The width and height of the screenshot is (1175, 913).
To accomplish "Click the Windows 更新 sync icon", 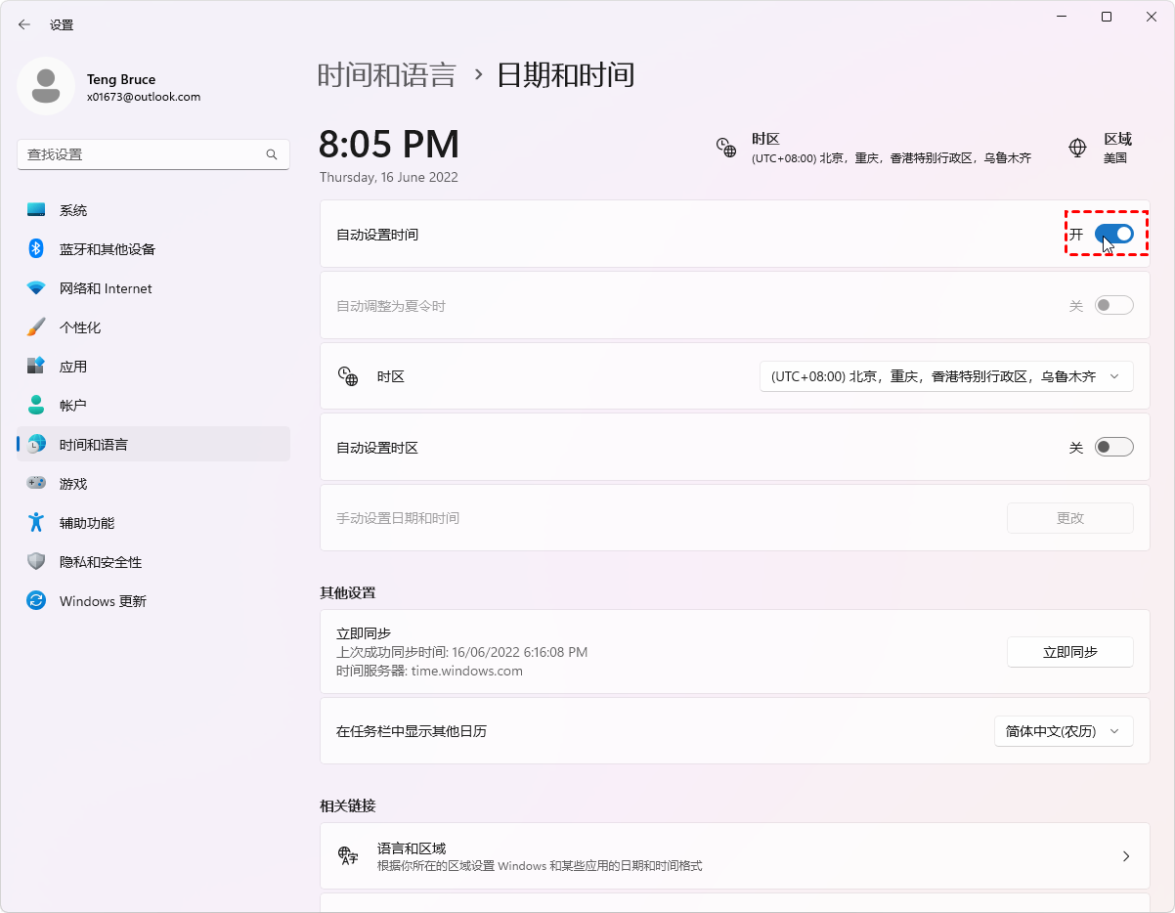I will click(36, 601).
